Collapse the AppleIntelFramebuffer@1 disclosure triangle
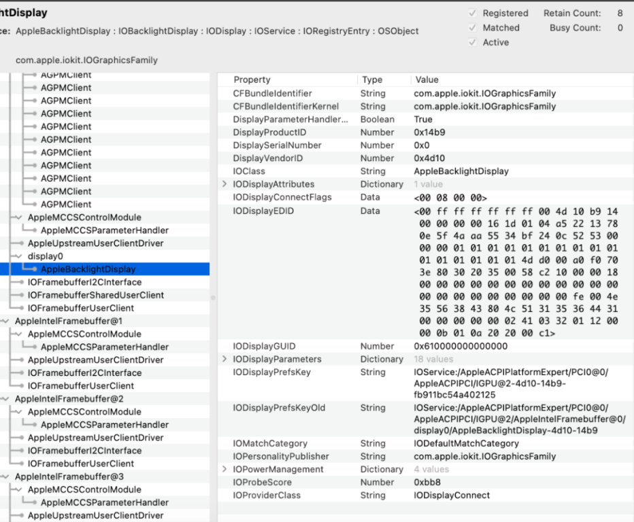 pyautogui.click(x=5, y=321)
